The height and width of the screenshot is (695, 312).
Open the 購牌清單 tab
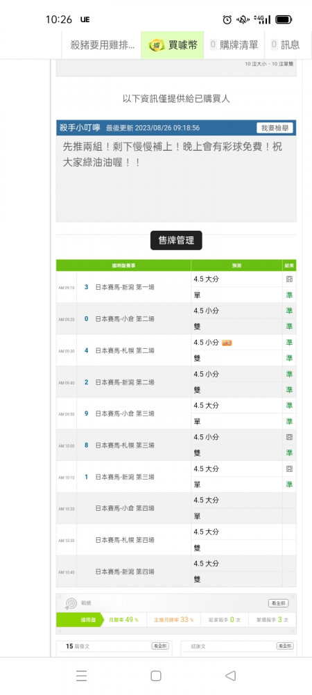pos(234,44)
